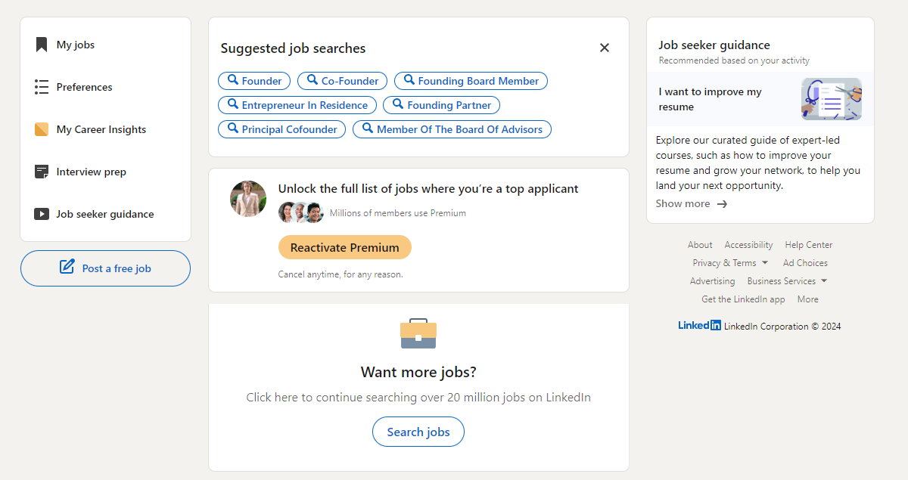908x480 pixels.
Task: Dismiss the Suggested job searches panel
Action: 604,47
